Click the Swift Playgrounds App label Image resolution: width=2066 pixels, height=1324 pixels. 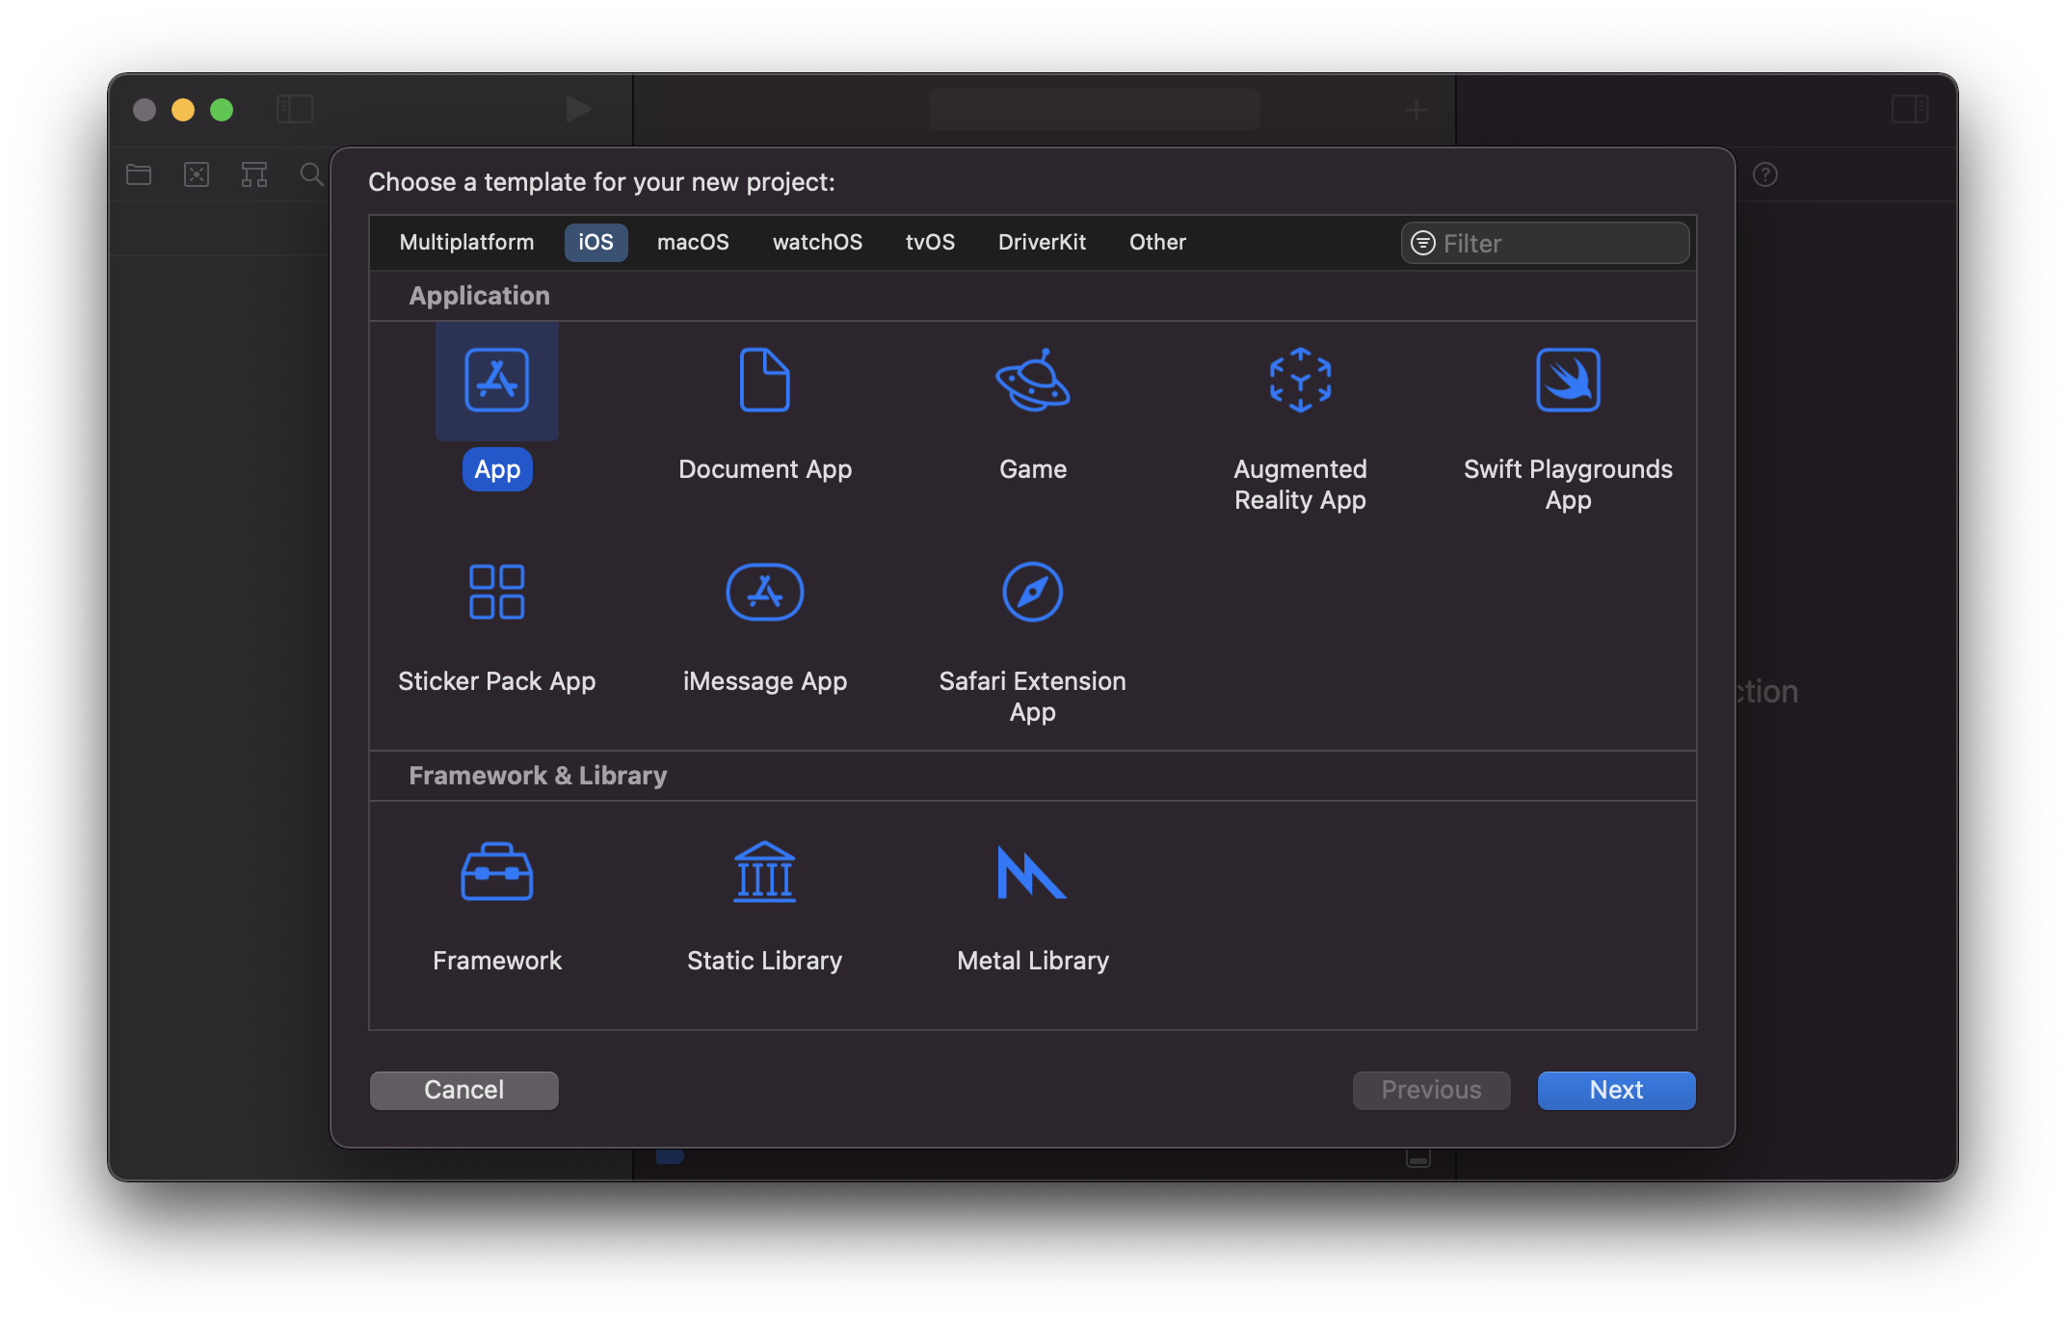tap(1569, 485)
